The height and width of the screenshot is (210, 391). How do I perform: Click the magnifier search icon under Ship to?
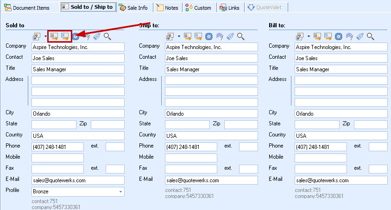pos(240,36)
